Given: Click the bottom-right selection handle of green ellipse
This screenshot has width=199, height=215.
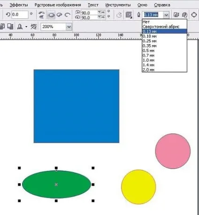Looking at the screenshot, I should click(x=93, y=200).
